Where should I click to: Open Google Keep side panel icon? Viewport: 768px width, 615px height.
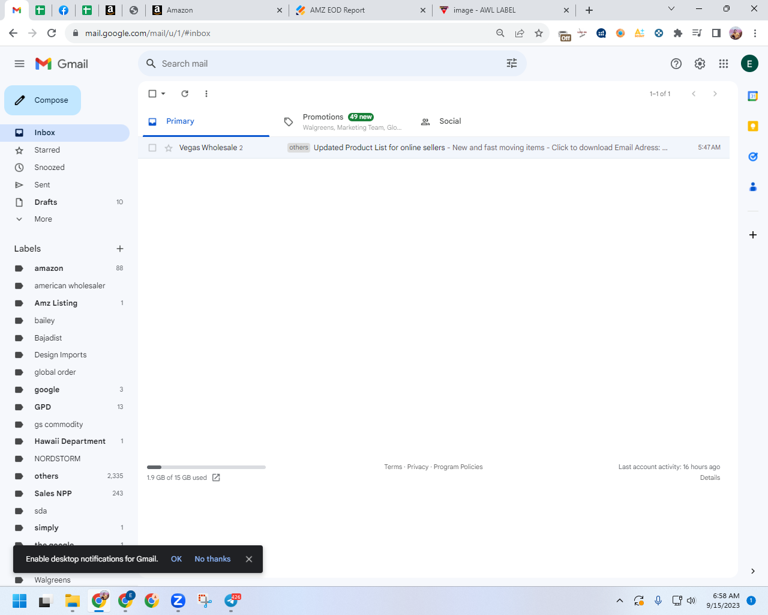pos(753,126)
